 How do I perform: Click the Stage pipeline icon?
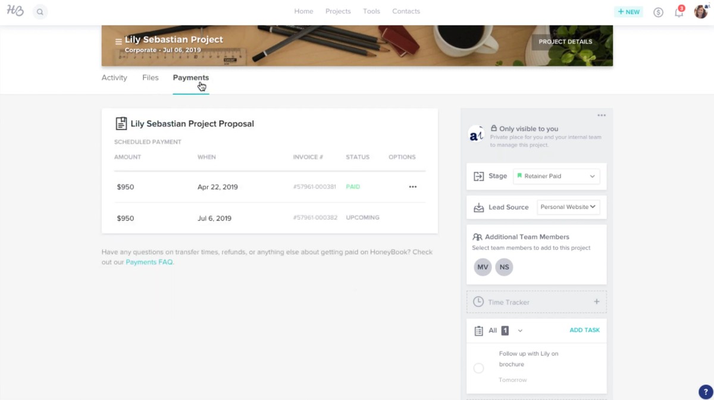(478, 177)
